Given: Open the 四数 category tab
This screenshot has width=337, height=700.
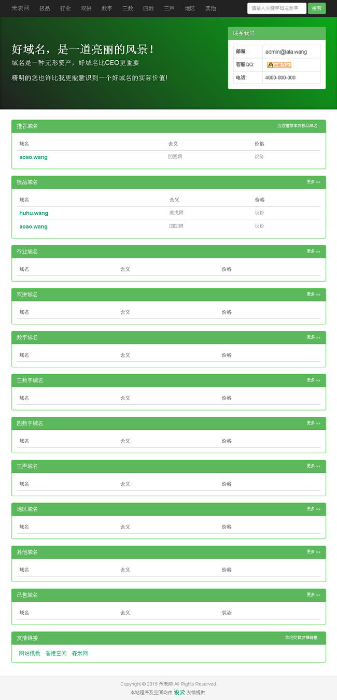Looking at the screenshot, I should click(x=148, y=8).
